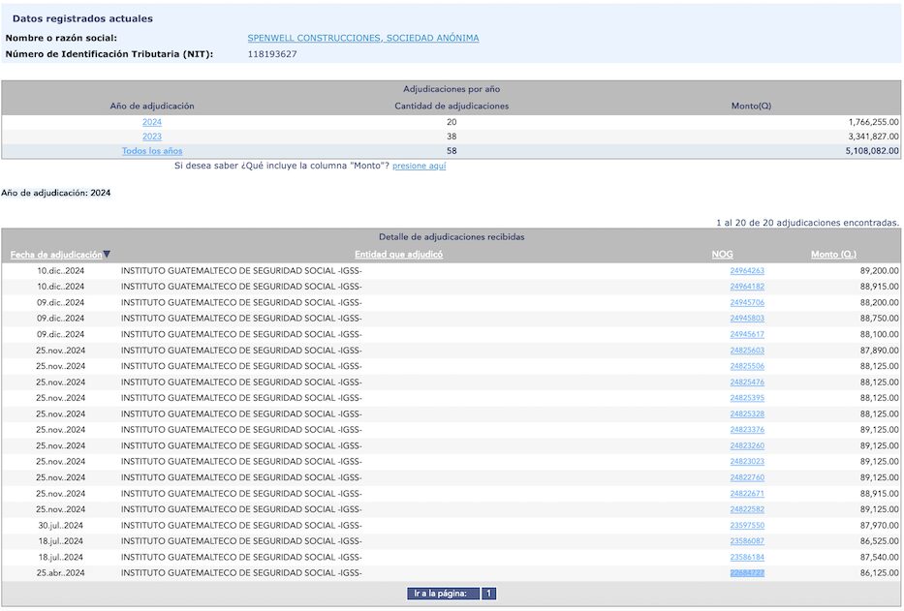The width and height of the screenshot is (904, 611).
Task: Open NOG 24964182 link
Action: click(x=747, y=287)
